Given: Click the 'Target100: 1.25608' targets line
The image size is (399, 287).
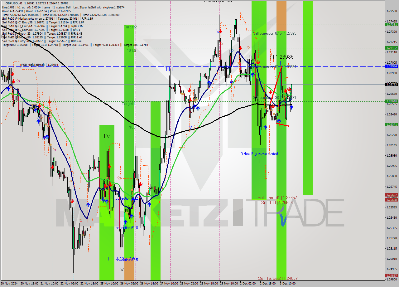Looking at the screenshot, I should click(75, 45).
